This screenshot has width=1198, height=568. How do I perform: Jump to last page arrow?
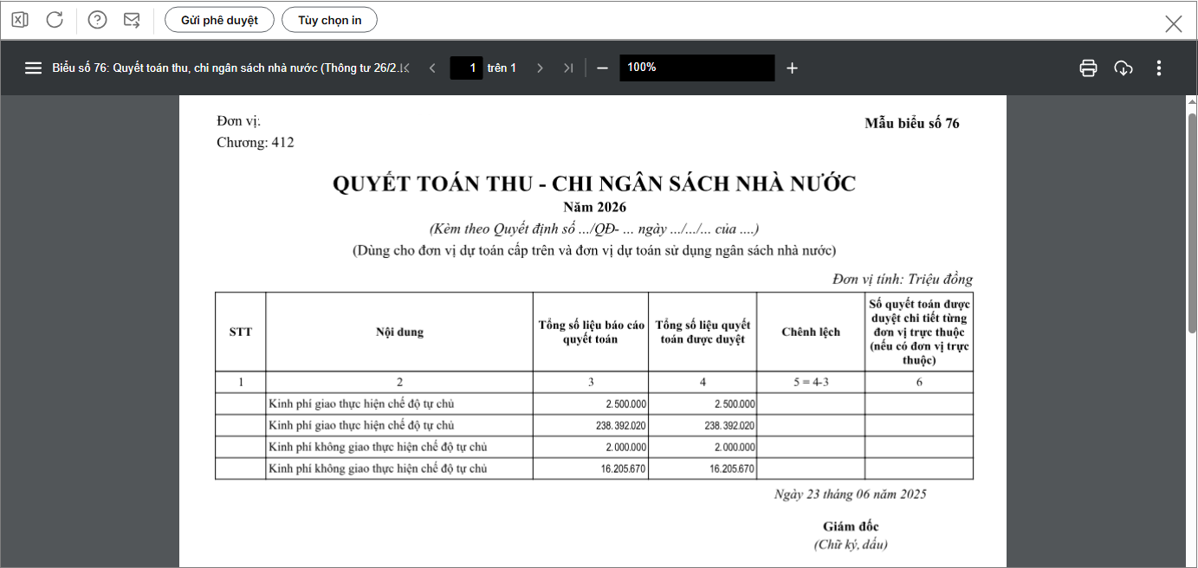(x=568, y=68)
